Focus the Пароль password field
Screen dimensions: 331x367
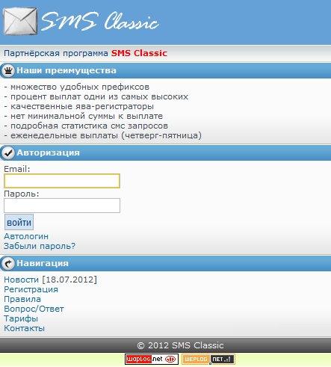click(62, 206)
